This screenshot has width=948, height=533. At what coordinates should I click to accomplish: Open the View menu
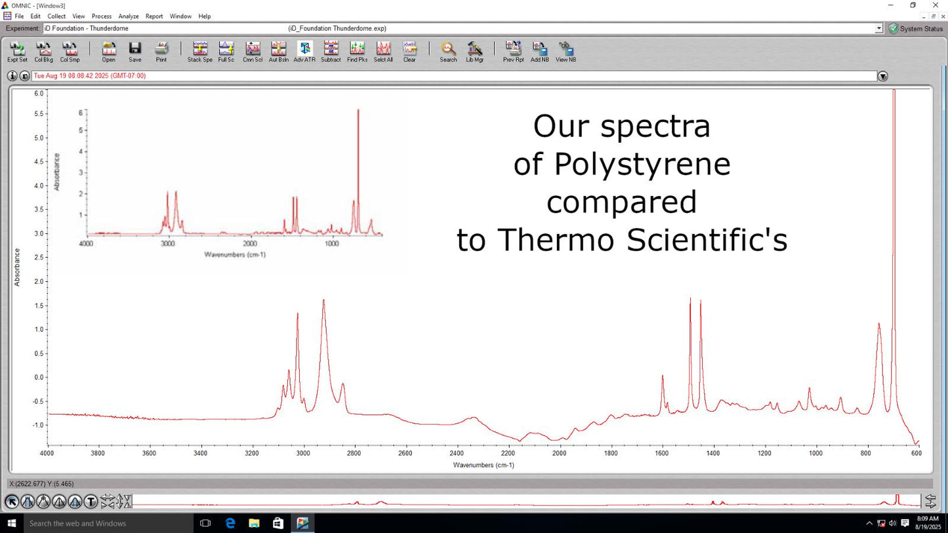tap(79, 16)
